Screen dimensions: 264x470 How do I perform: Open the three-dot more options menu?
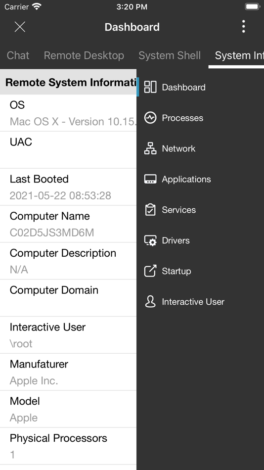[243, 27]
